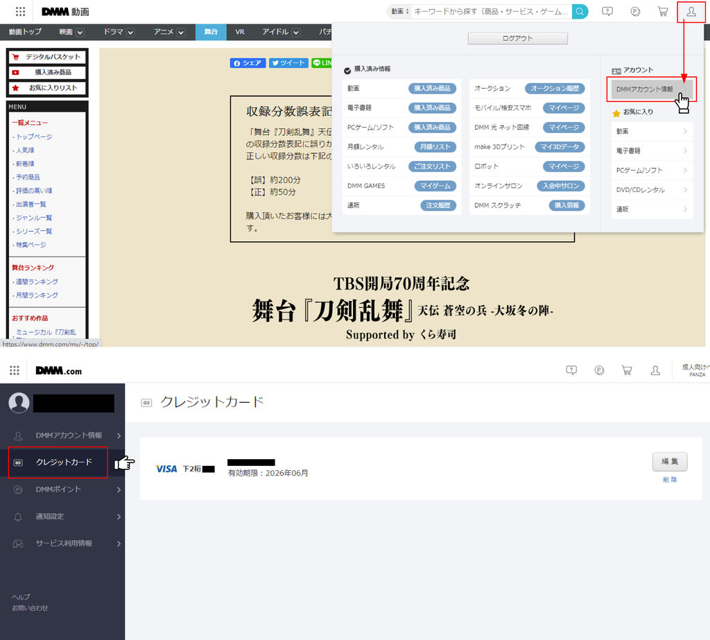Open PCゲーム/ソフト under お気に入り
The height and width of the screenshot is (640, 710).
tap(652, 170)
